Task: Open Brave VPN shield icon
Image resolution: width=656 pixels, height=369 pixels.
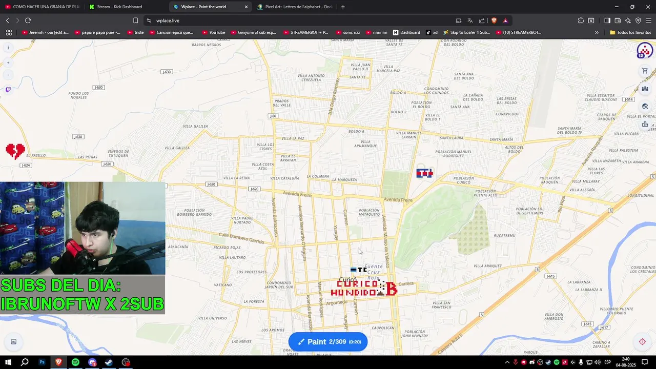Action: coord(638,20)
